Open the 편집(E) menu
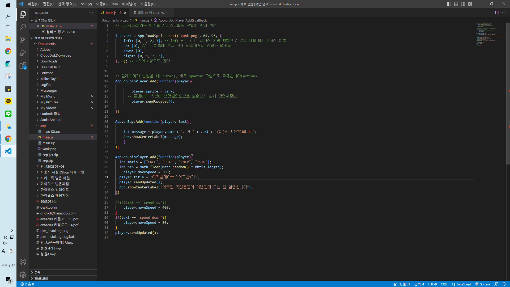 pos(48,4)
